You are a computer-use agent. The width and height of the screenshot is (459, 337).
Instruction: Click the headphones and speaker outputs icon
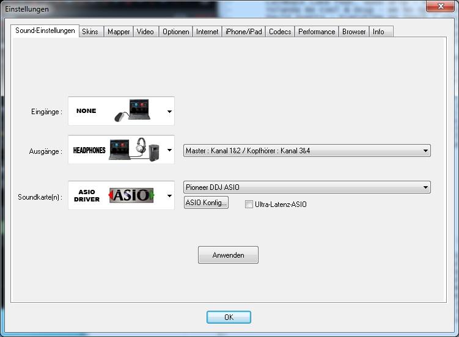pyautogui.click(x=134, y=150)
